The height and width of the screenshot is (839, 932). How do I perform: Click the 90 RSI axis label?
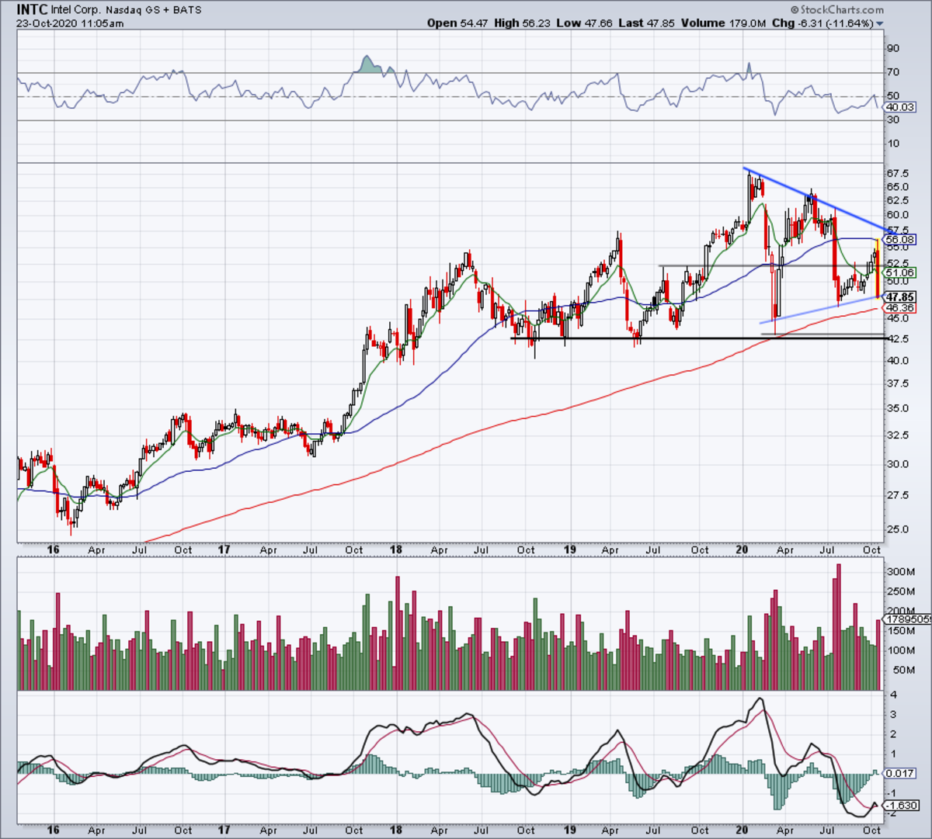click(893, 48)
